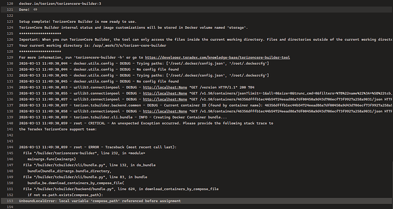Select 'line 132, in do_bundle' traceback line

pyautogui.click(x=89, y=165)
